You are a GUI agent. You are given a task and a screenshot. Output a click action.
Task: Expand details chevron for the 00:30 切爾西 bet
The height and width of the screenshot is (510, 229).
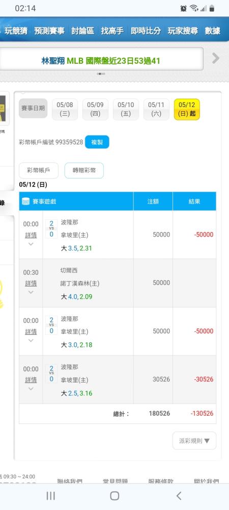tap(31, 292)
